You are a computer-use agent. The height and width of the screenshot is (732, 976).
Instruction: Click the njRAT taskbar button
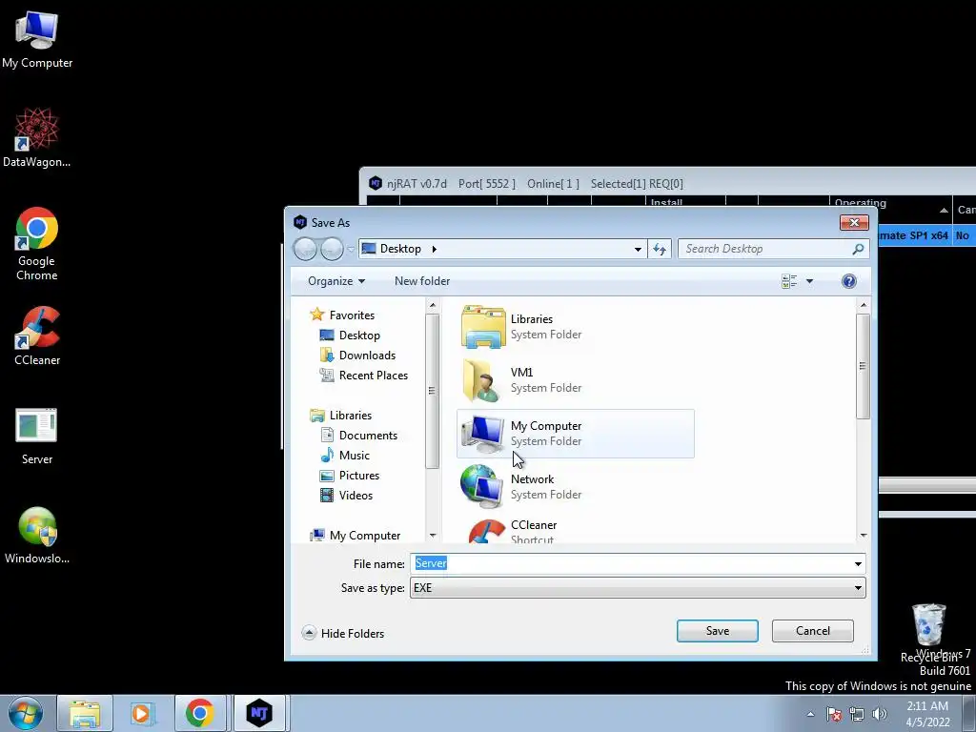click(259, 713)
